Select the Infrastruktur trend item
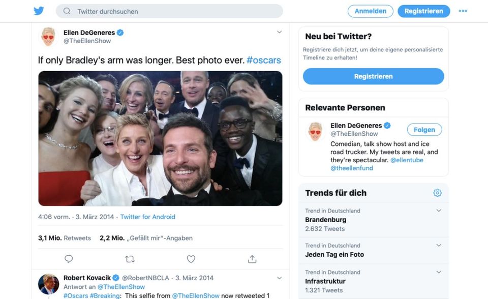The image size is (488, 299). (x=325, y=281)
